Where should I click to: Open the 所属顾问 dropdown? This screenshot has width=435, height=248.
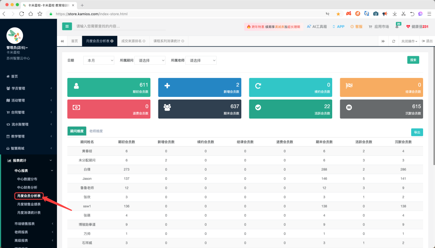[x=150, y=61]
